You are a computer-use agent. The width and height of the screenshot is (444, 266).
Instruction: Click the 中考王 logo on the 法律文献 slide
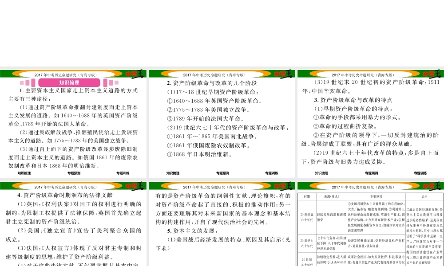click(135, 186)
